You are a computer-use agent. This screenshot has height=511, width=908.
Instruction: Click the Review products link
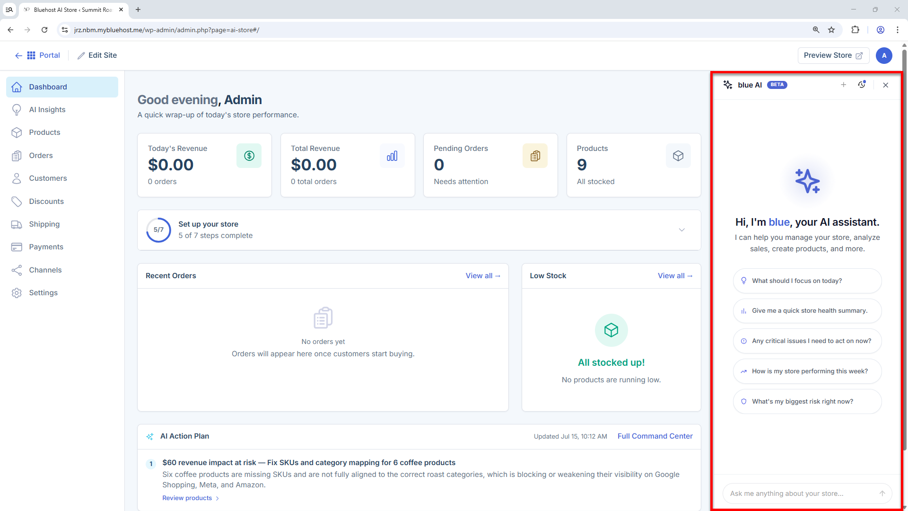point(191,498)
